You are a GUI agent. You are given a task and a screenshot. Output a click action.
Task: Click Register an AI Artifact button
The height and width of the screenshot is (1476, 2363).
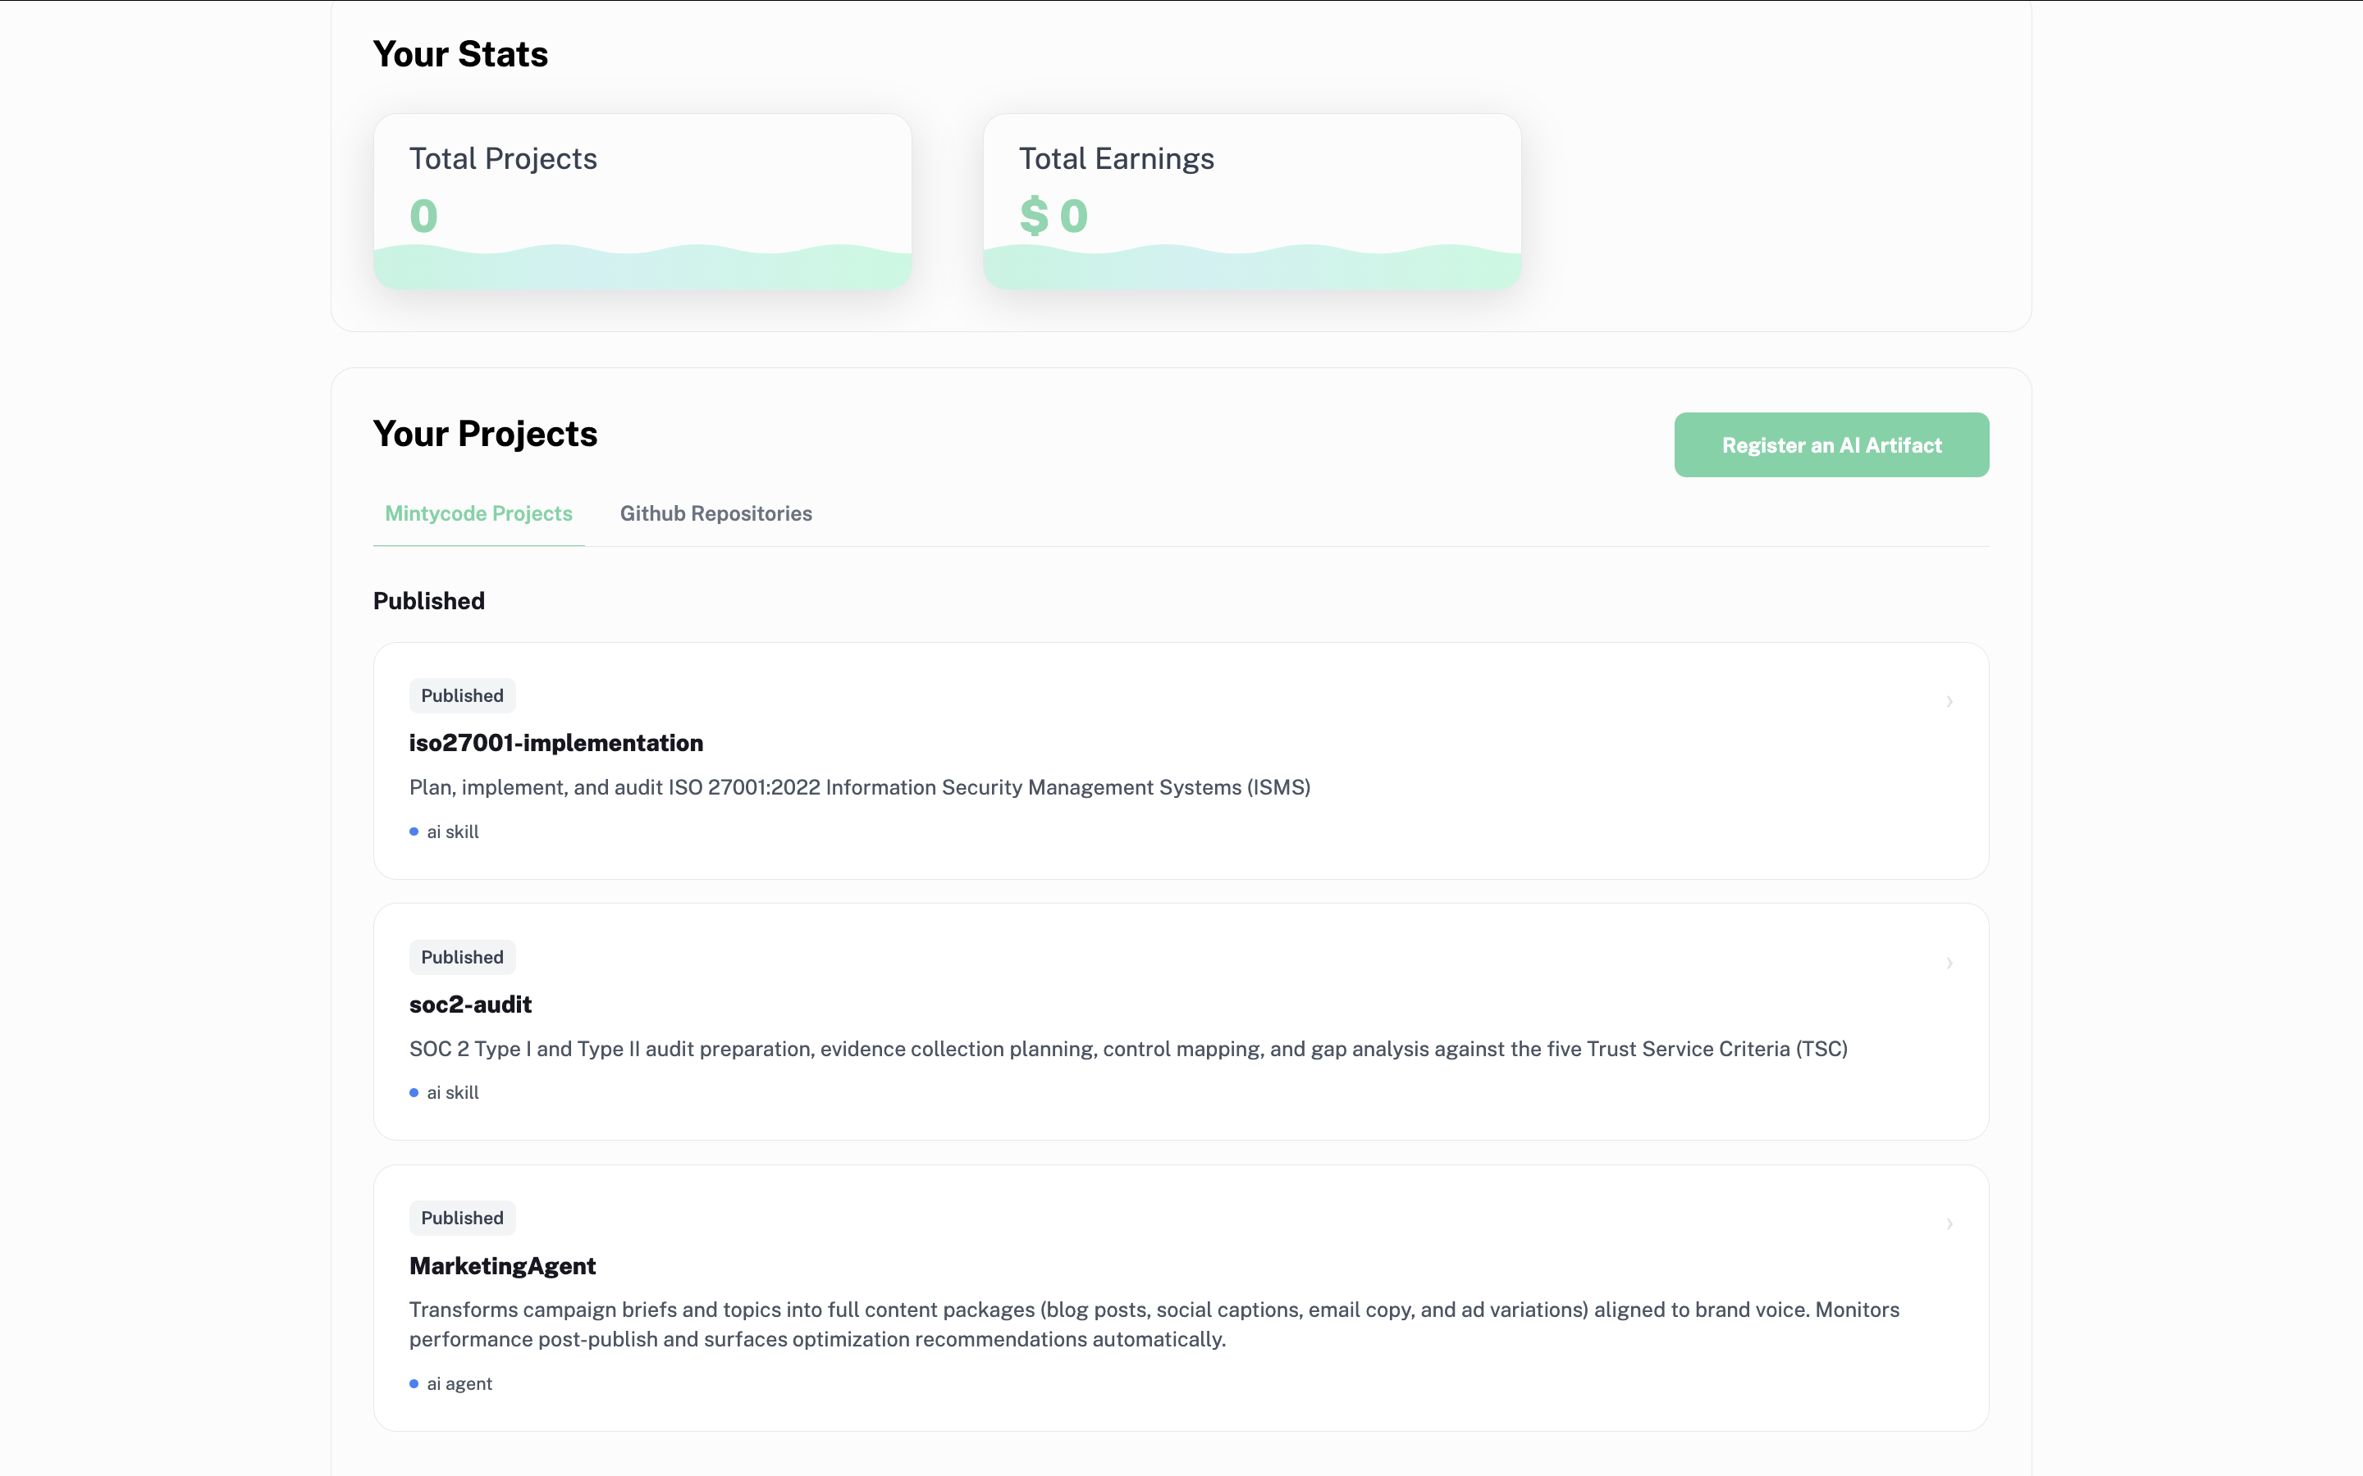pyautogui.click(x=1831, y=445)
